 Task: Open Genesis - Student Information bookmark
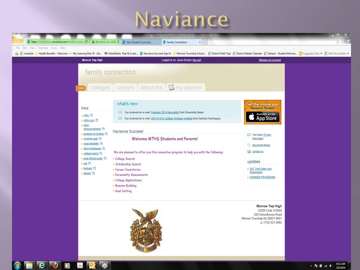pyautogui.click(x=280, y=54)
